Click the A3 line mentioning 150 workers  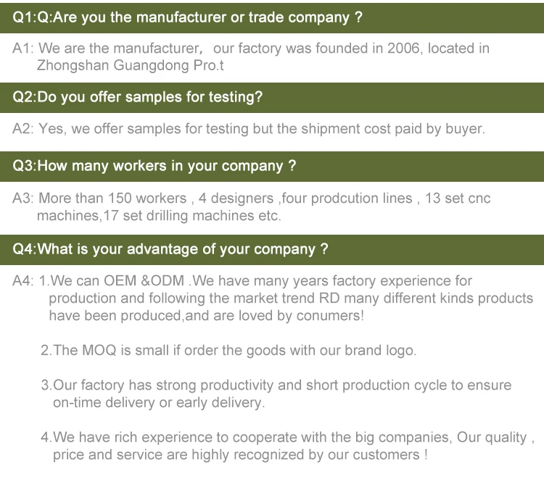(x=252, y=198)
